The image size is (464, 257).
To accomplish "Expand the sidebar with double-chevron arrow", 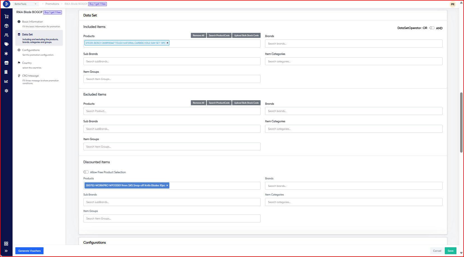I will (6, 251).
